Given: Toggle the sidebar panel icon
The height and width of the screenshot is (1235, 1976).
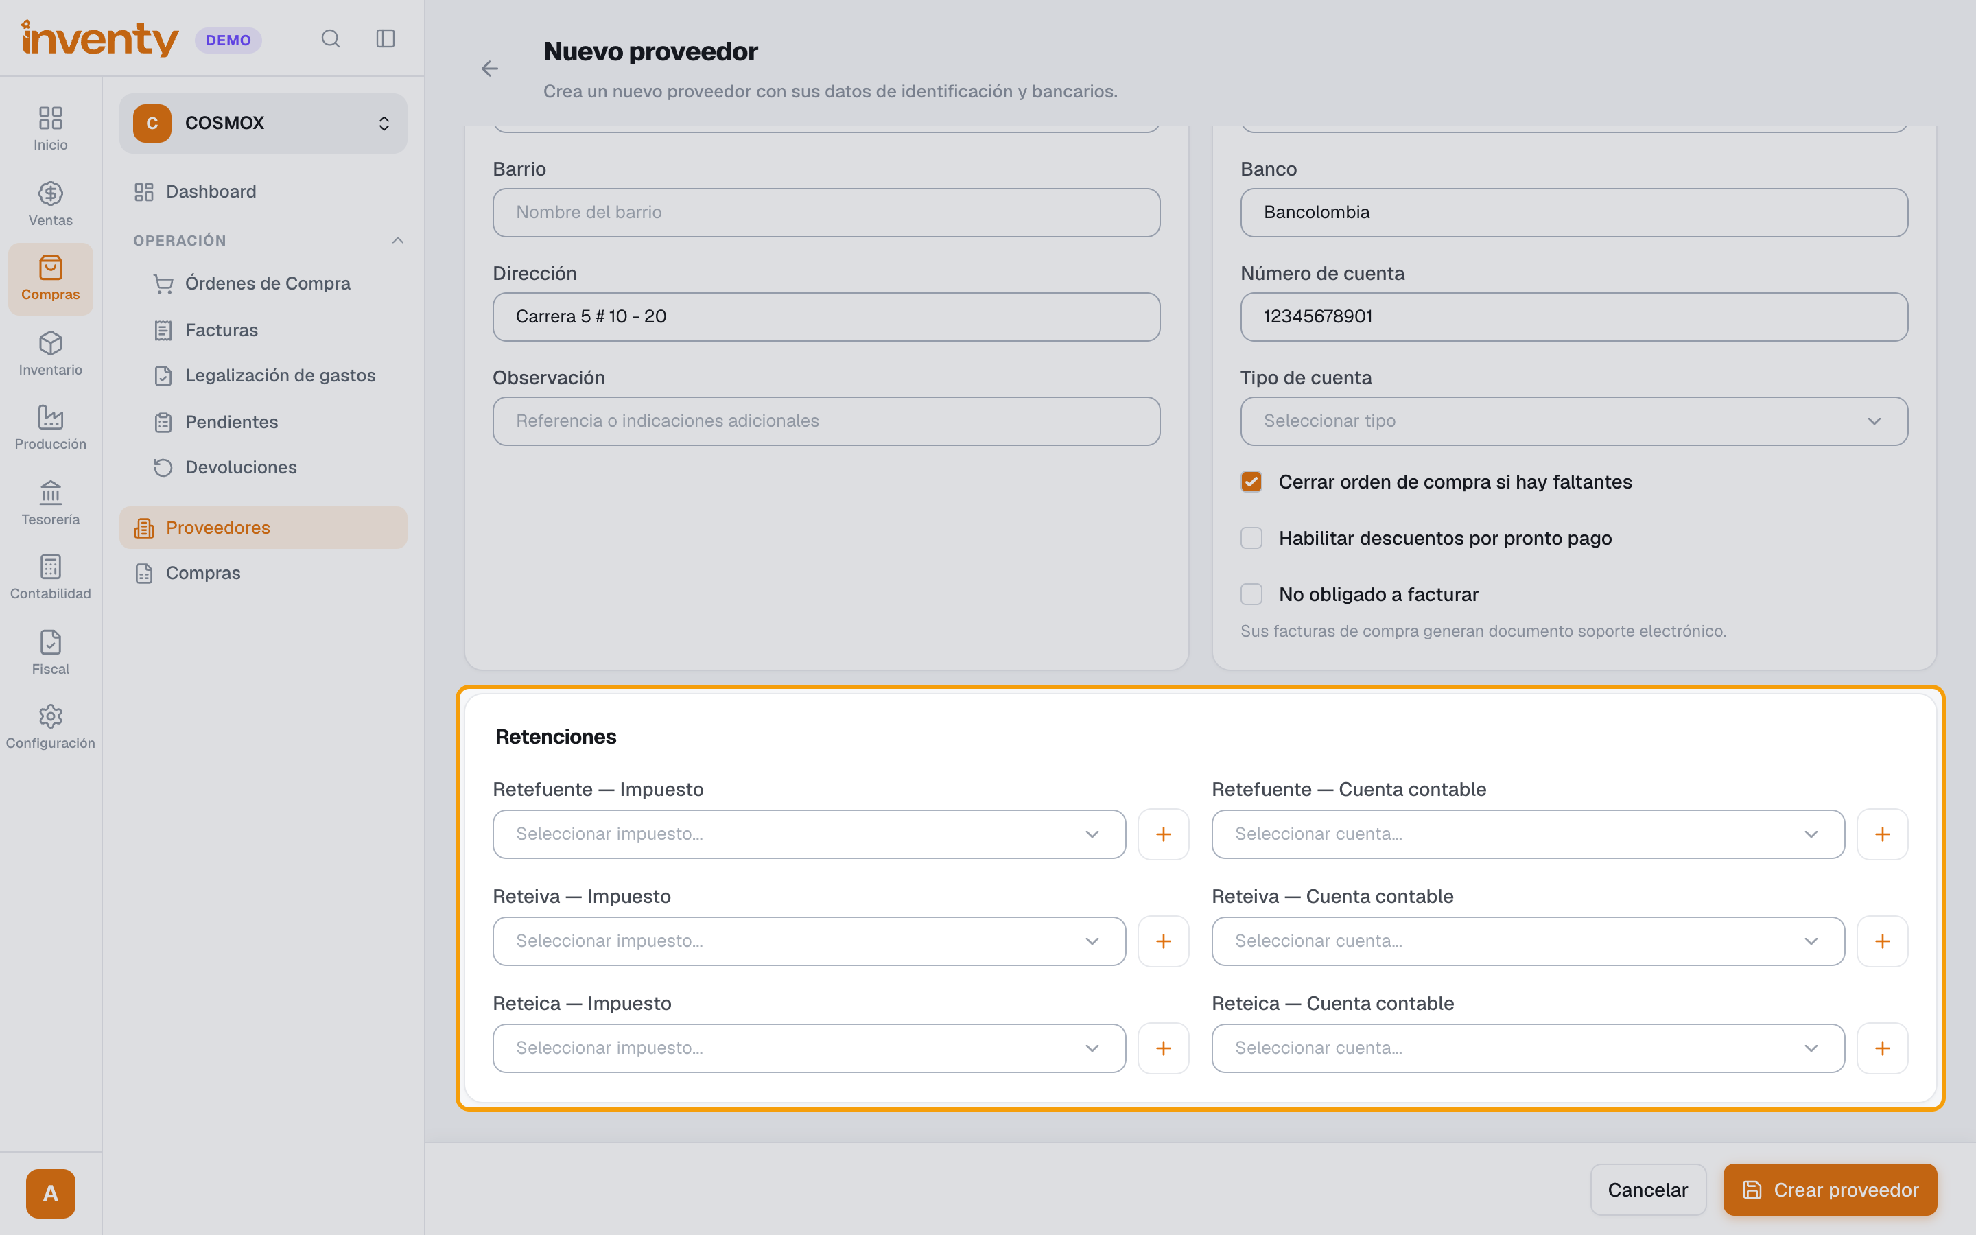Looking at the screenshot, I should coord(386,38).
